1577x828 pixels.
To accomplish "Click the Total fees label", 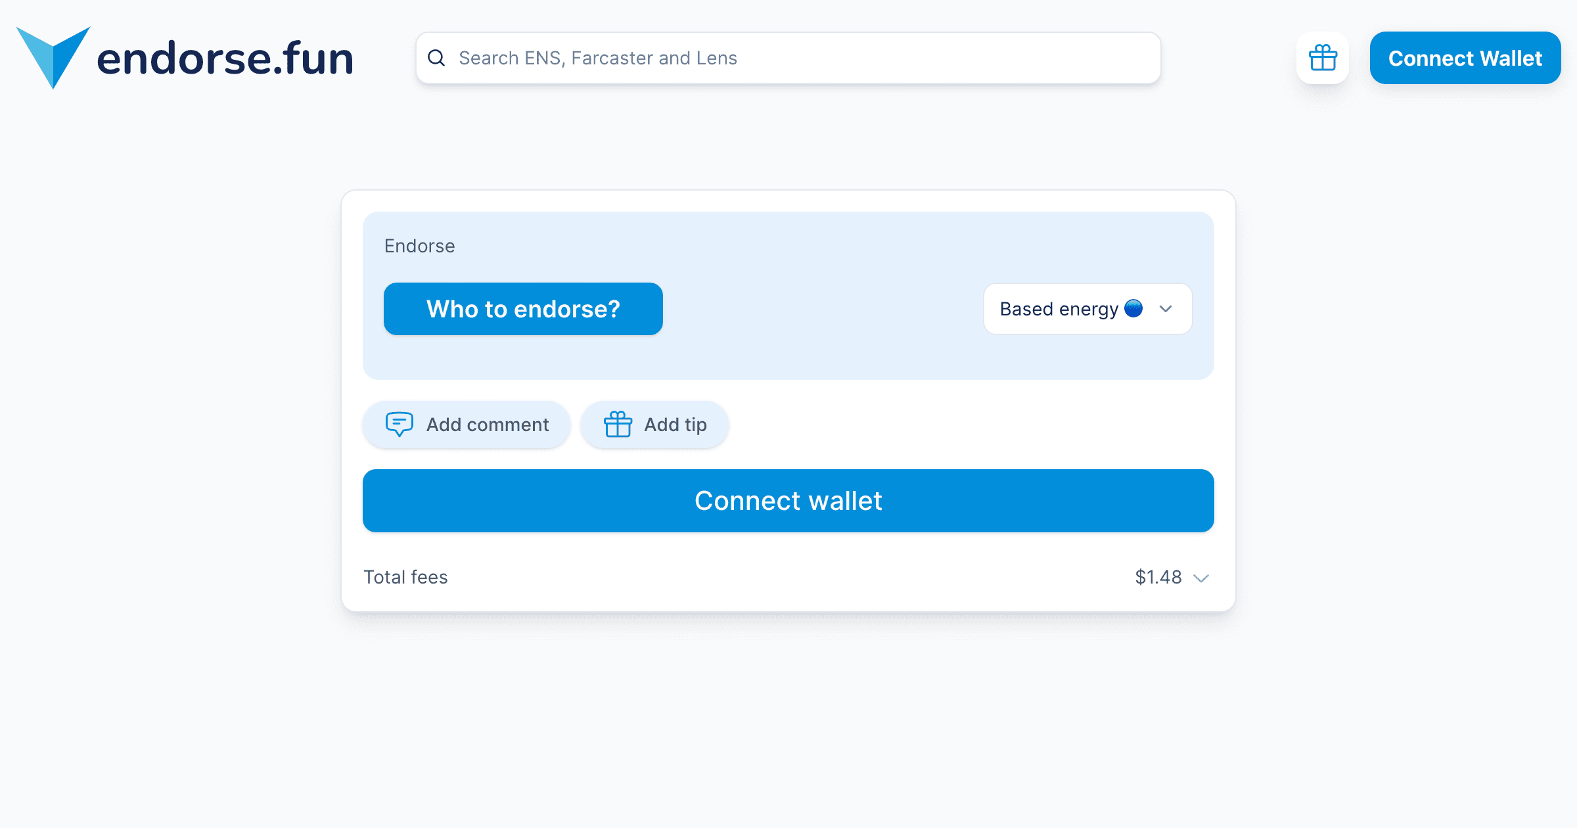I will click(x=405, y=577).
